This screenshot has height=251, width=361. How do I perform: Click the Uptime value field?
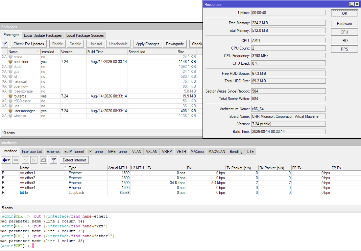tap(288, 13)
